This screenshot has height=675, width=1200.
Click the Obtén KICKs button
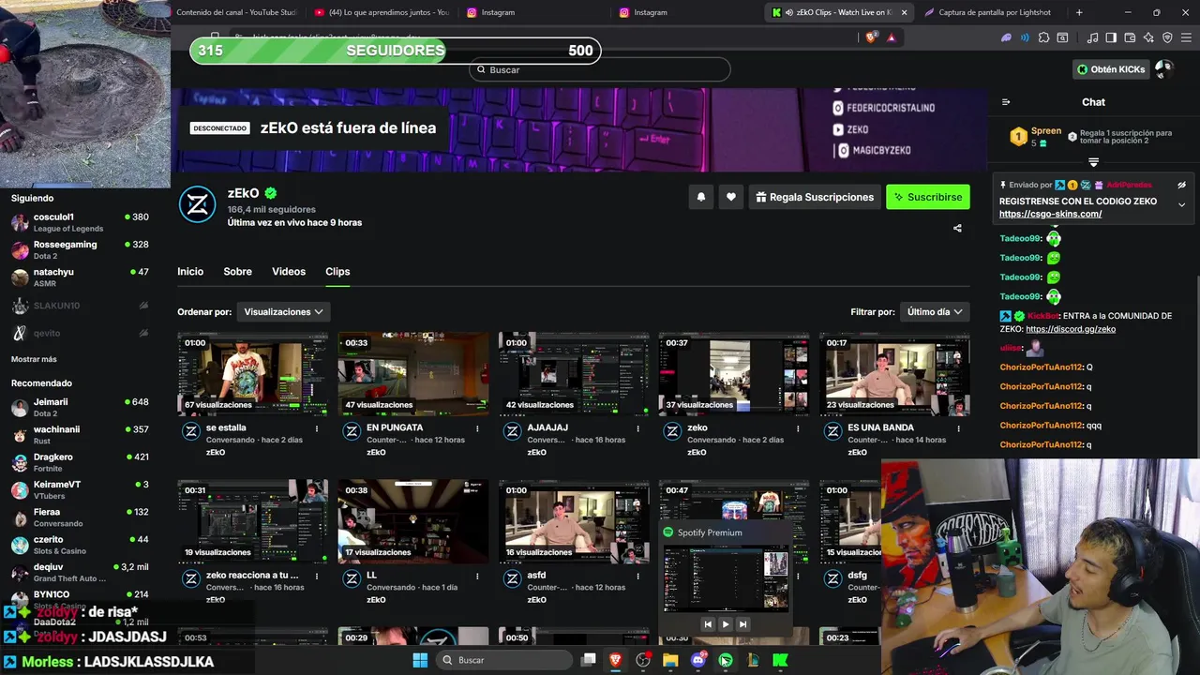click(x=1111, y=69)
